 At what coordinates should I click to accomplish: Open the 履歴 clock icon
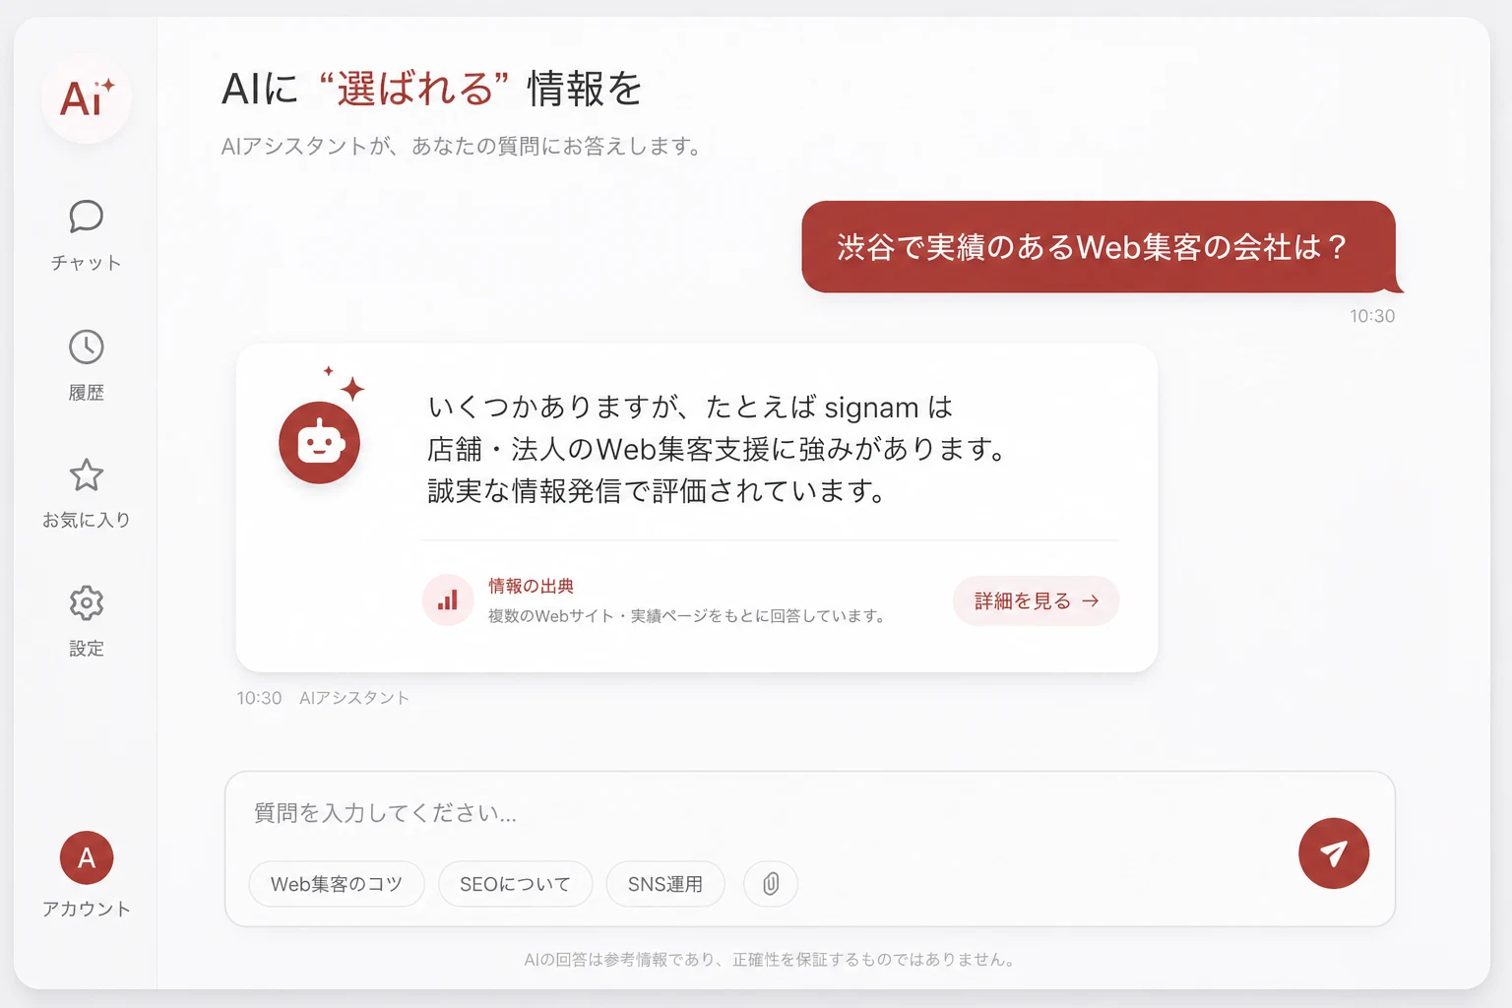tap(87, 346)
